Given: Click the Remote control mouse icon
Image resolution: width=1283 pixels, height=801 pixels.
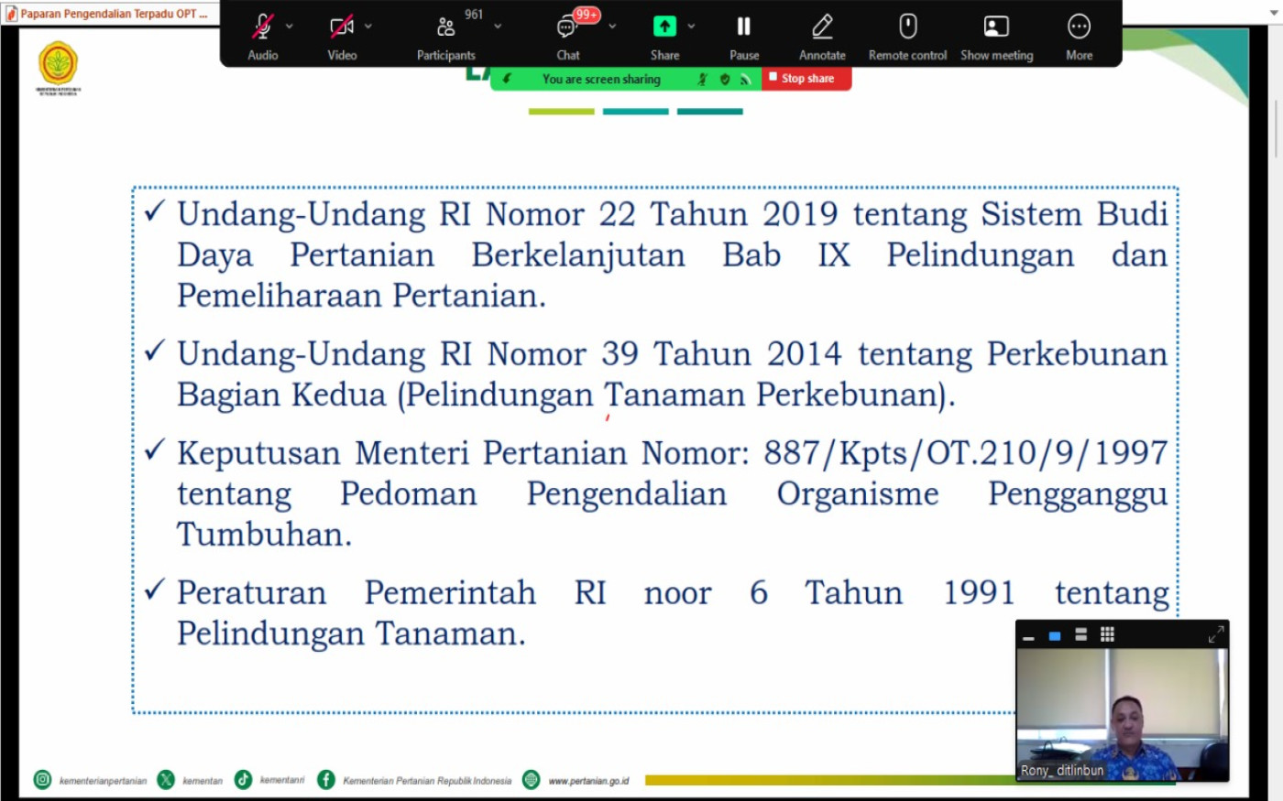Looking at the screenshot, I should (x=907, y=27).
